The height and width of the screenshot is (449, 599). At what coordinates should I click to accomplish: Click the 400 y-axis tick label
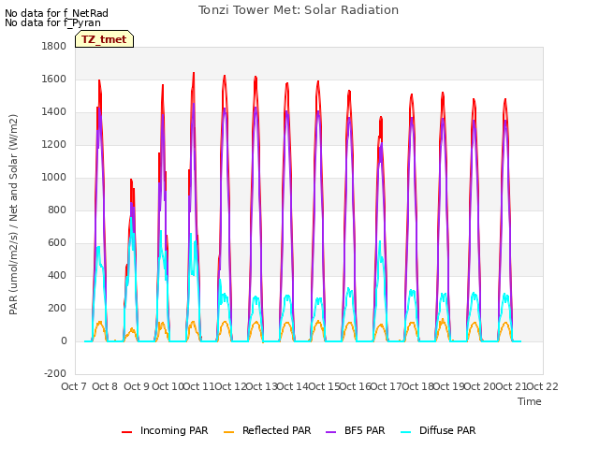tap(57, 275)
